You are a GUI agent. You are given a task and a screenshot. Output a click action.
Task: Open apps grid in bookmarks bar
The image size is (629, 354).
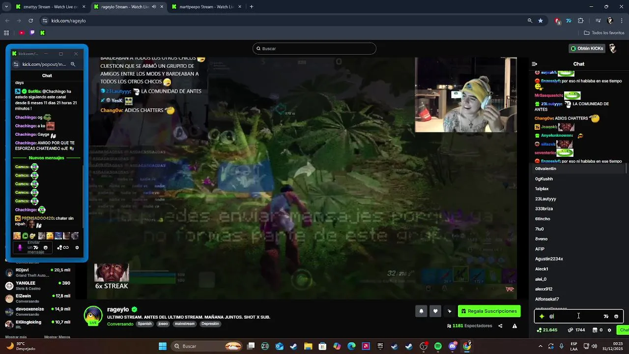pos(6,33)
